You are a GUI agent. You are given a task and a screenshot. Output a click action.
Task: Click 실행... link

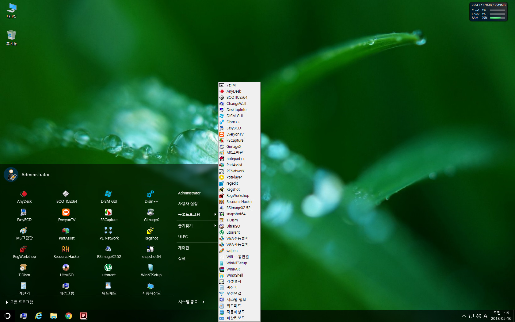[183, 259]
